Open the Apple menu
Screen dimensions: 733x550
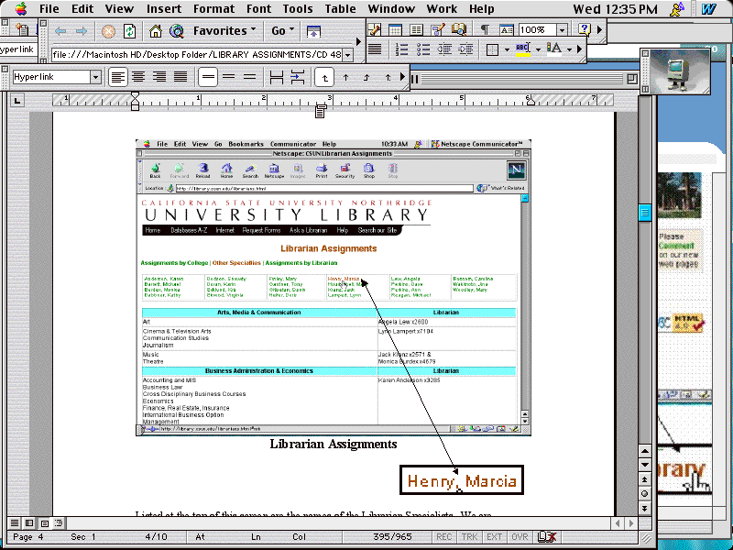(x=21, y=8)
